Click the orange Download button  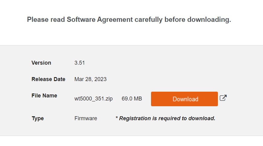pyautogui.click(x=184, y=99)
